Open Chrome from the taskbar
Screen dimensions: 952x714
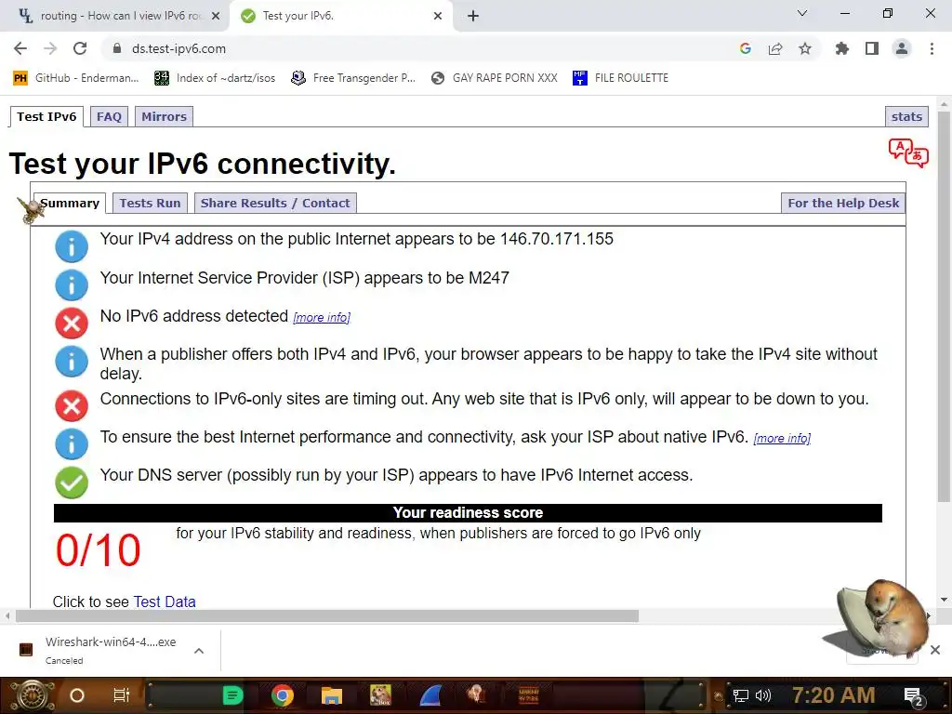tap(283, 695)
